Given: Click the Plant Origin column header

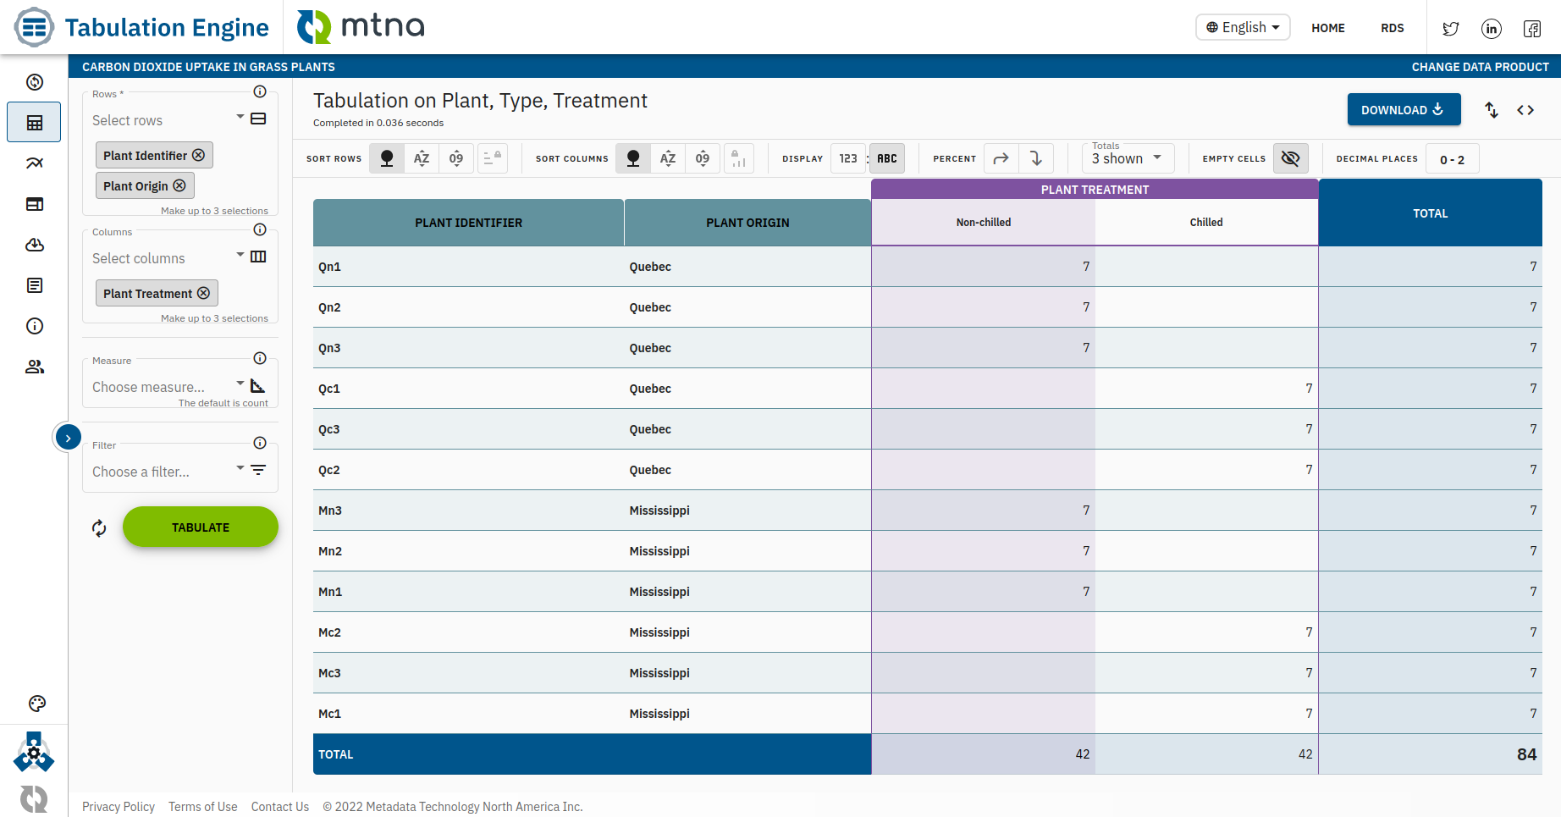Looking at the screenshot, I should (x=747, y=223).
